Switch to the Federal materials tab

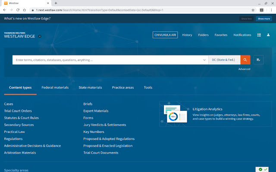[55, 87]
